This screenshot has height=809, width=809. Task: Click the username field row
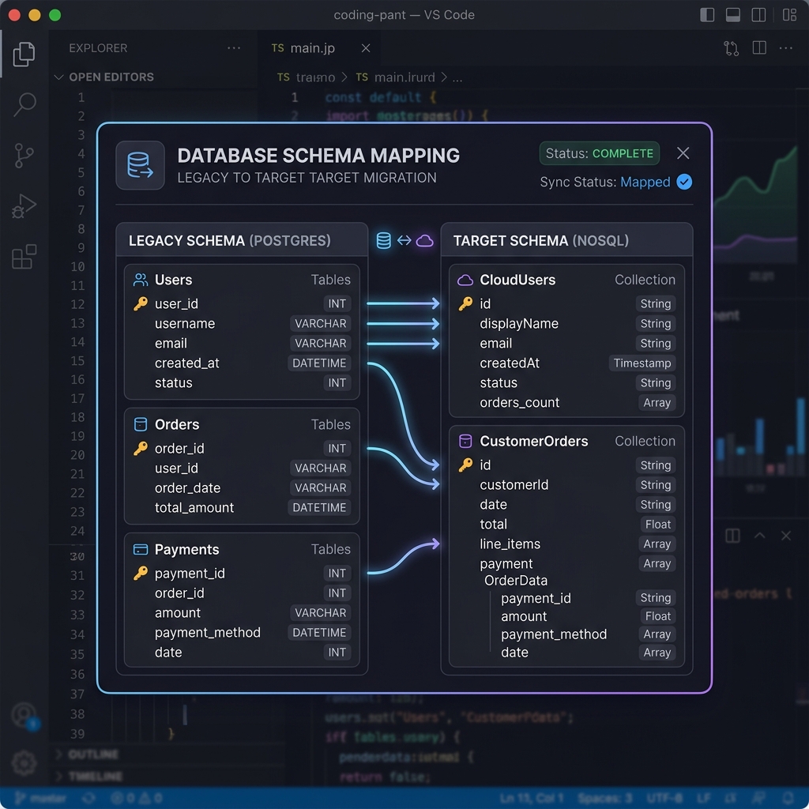point(242,323)
